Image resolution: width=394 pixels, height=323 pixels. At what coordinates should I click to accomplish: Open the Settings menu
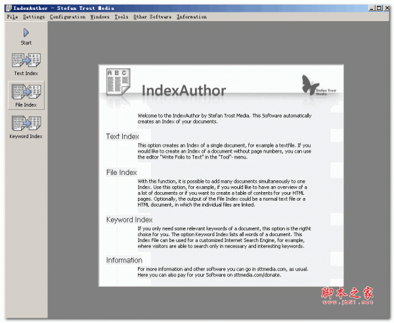click(x=33, y=17)
